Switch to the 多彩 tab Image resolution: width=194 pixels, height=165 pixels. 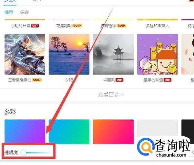(x=24, y=12)
